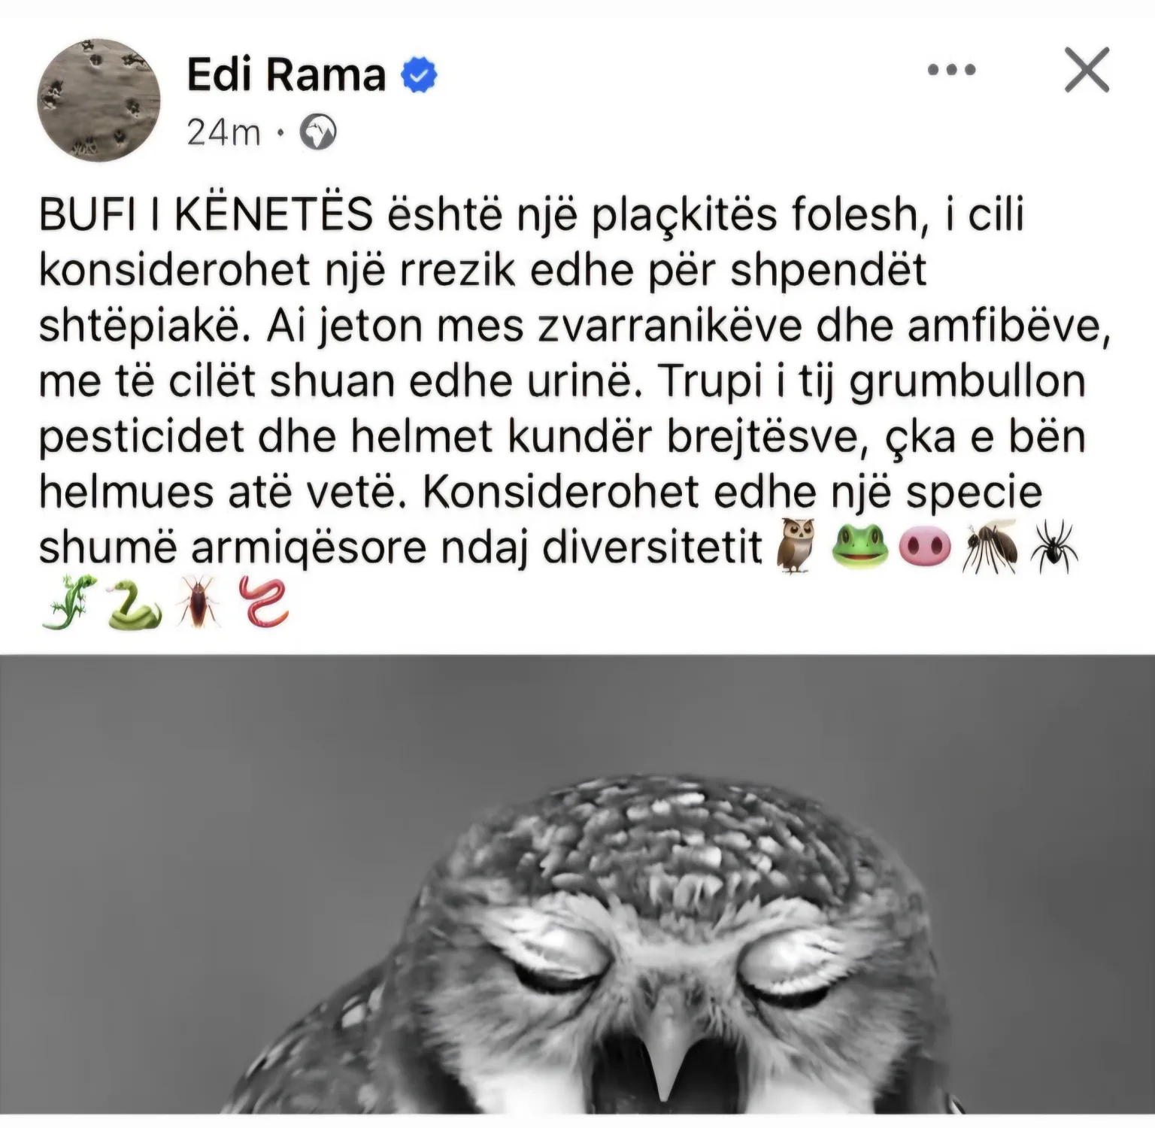Click the owl emoji in the post
The width and height of the screenshot is (1155, 1128).
(797, 546)
